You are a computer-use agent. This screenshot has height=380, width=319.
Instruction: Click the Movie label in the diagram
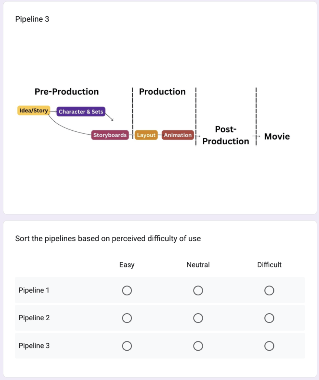point(277,137)
